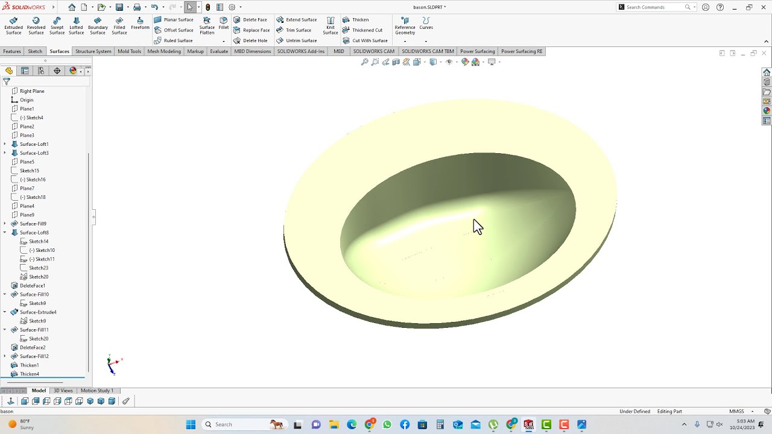
Task: Select the Boundary Surface tool
Action: (x=98, y=26)
